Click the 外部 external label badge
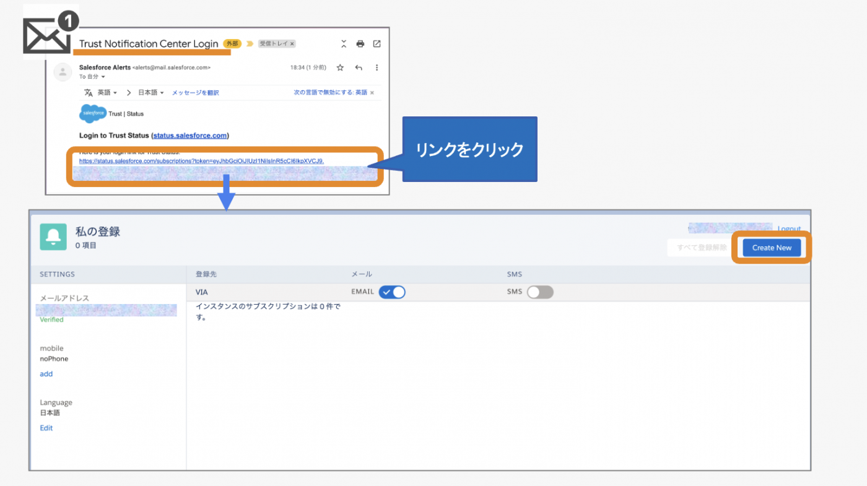Viewport: 867px width, 486px height. point(232,44)
